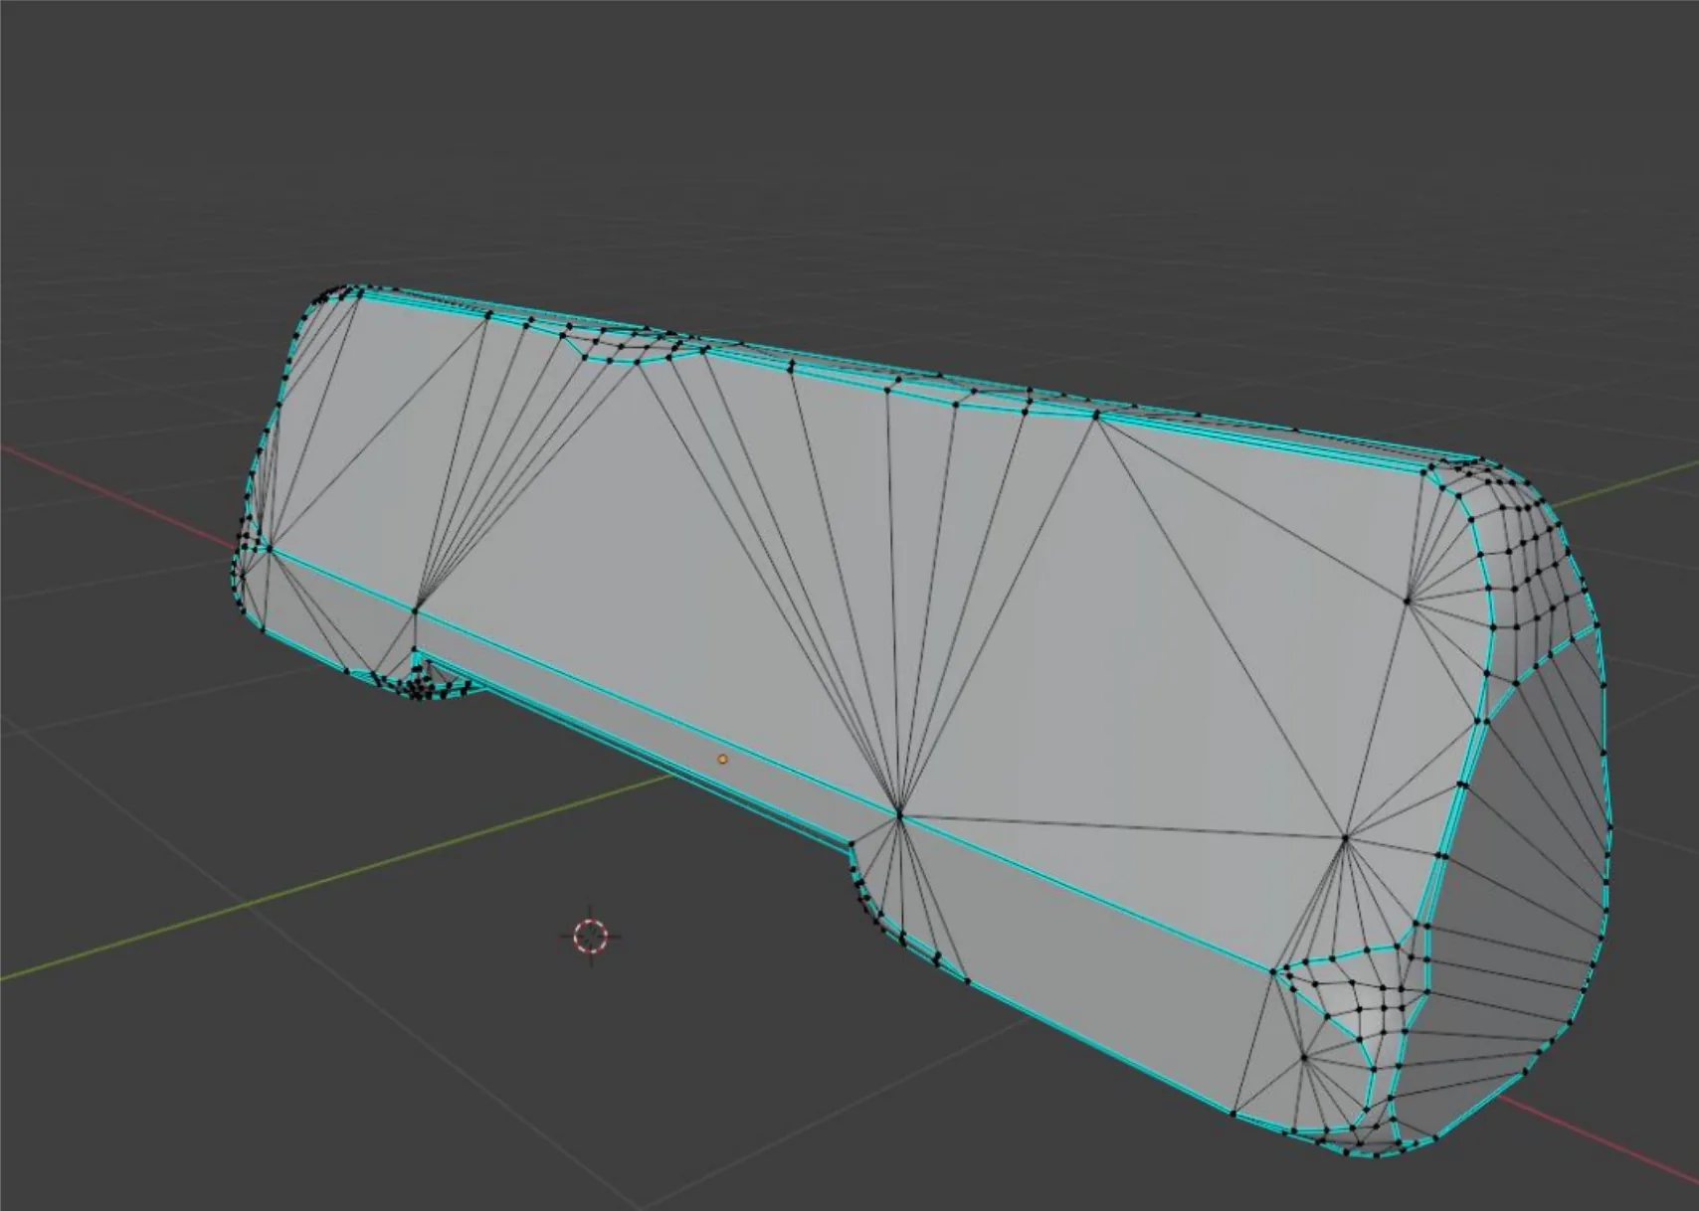This screenshot has width=1699, height=1211.
Task: Click the red-white 3D cursor crosshair
Action: (591, 936)
